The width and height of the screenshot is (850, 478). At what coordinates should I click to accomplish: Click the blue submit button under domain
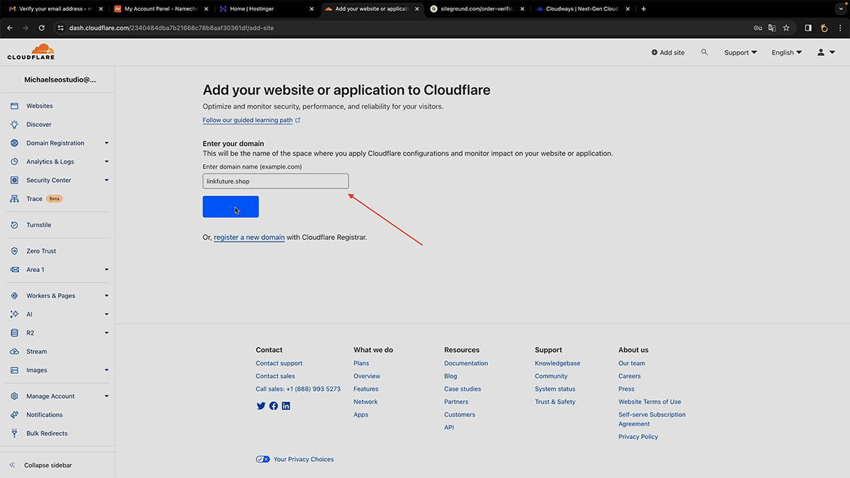point(231,207)
